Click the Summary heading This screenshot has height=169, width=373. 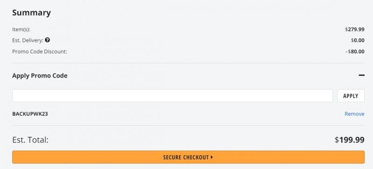[31, 13]
